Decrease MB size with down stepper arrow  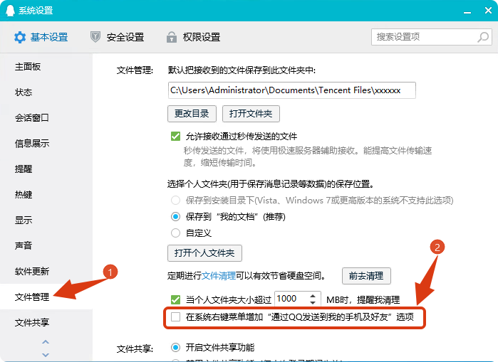[314, 303]
